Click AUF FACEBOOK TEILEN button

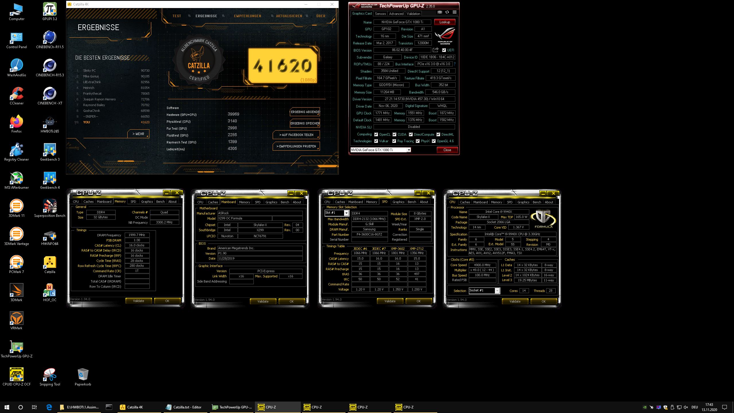296,135
